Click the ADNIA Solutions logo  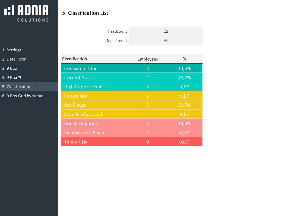pyautogui.click(x=27, y=14)
